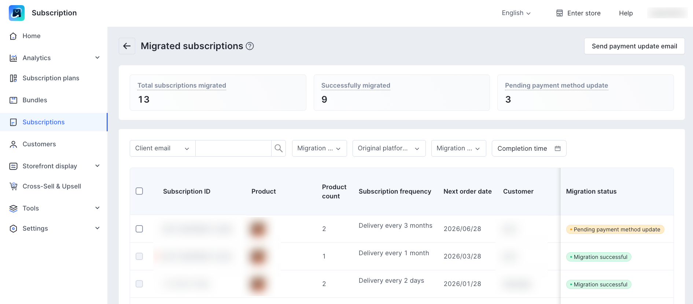Viewport: 693px width, 304px height.
Task: Open the English language dropdown
Action: coord(516,13)
